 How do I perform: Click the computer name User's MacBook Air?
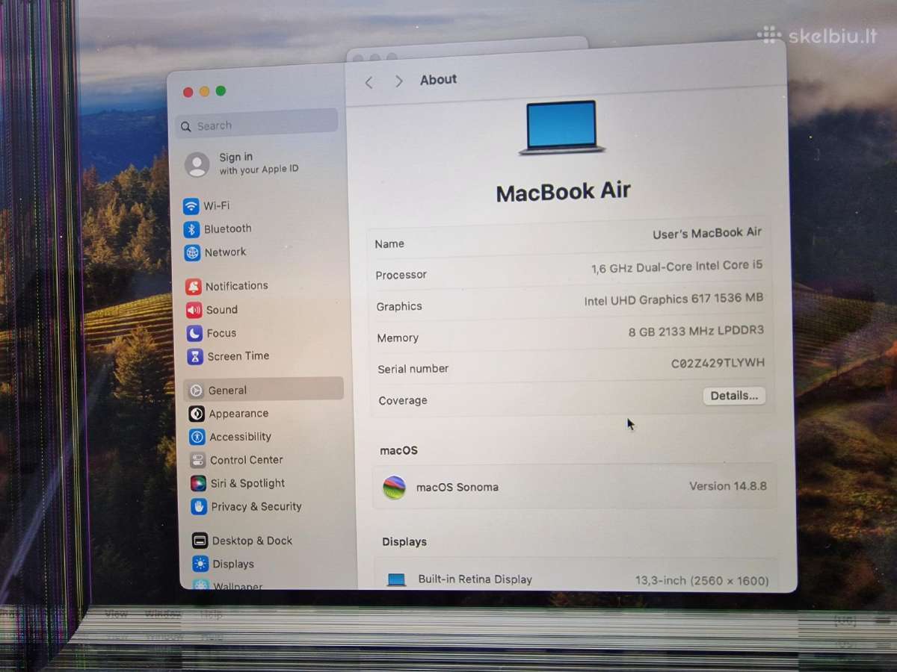point(707,234)
